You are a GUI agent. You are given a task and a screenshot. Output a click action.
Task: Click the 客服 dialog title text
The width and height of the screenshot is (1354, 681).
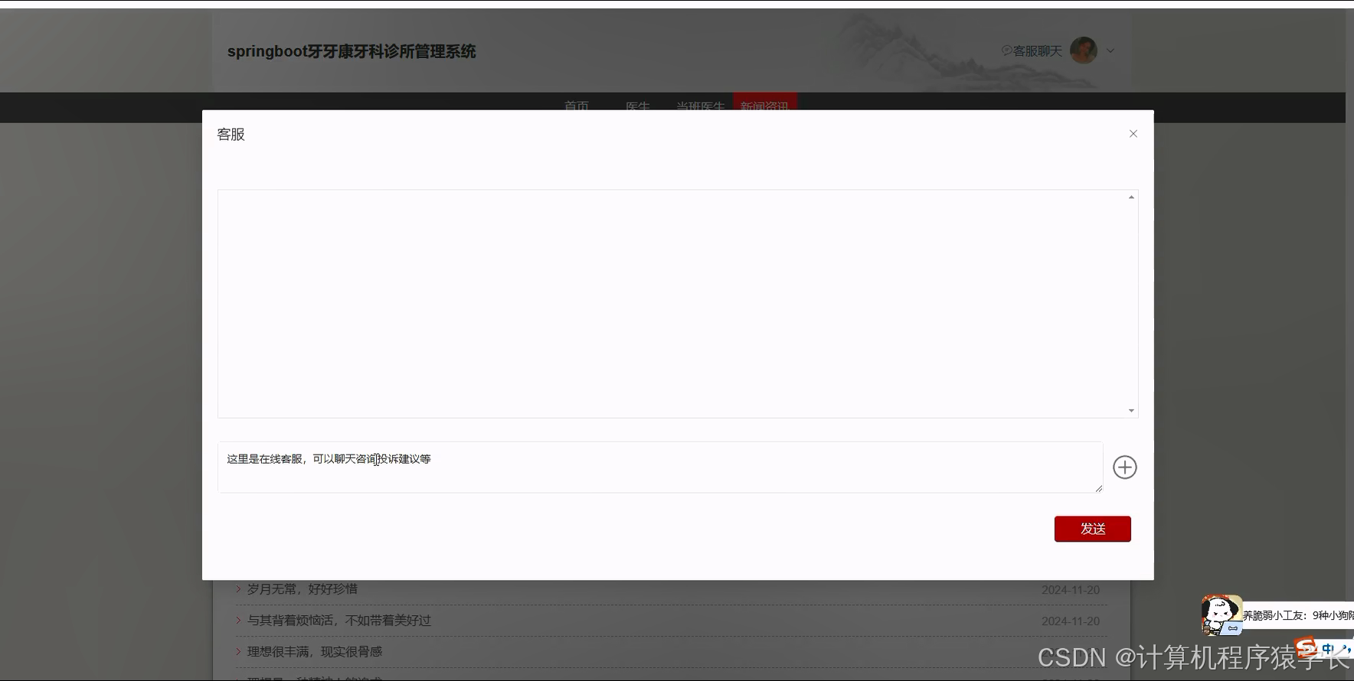[231, 135]
